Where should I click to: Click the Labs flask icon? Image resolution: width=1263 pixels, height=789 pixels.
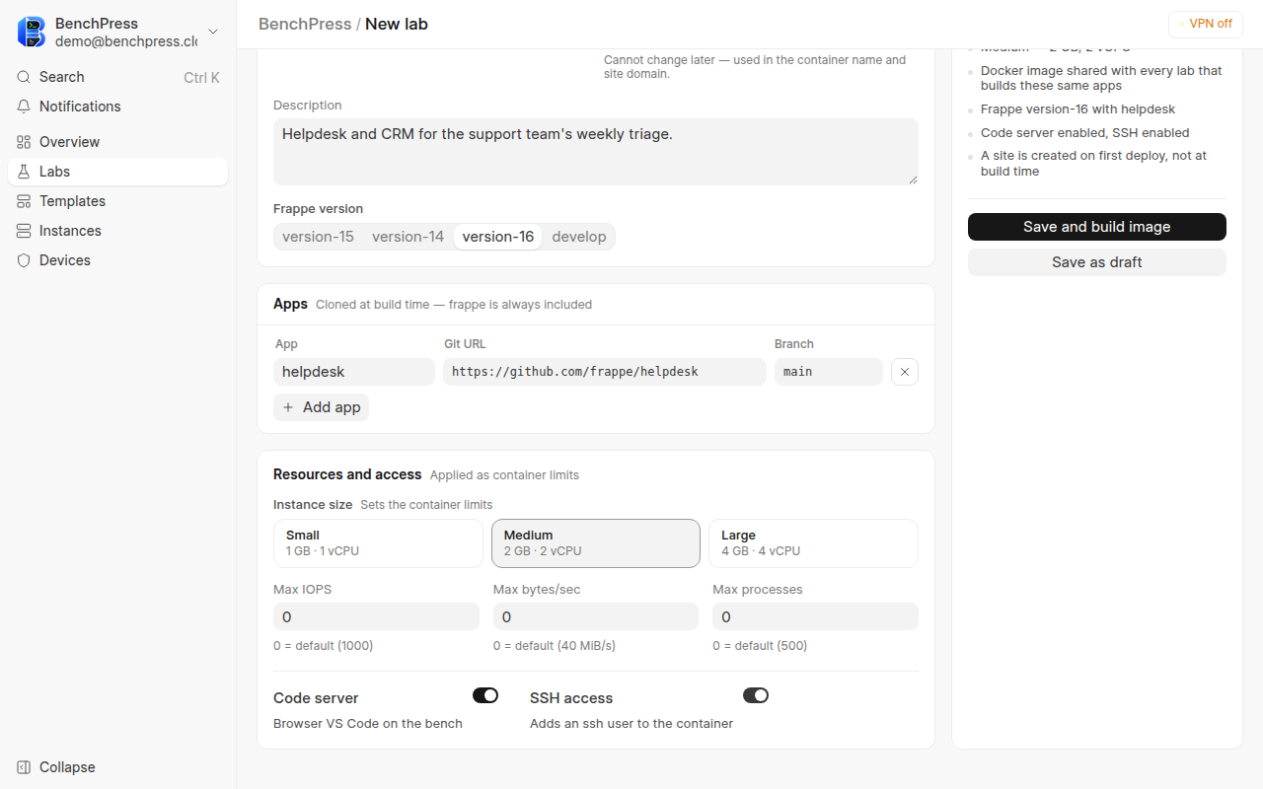coord(24,172)
